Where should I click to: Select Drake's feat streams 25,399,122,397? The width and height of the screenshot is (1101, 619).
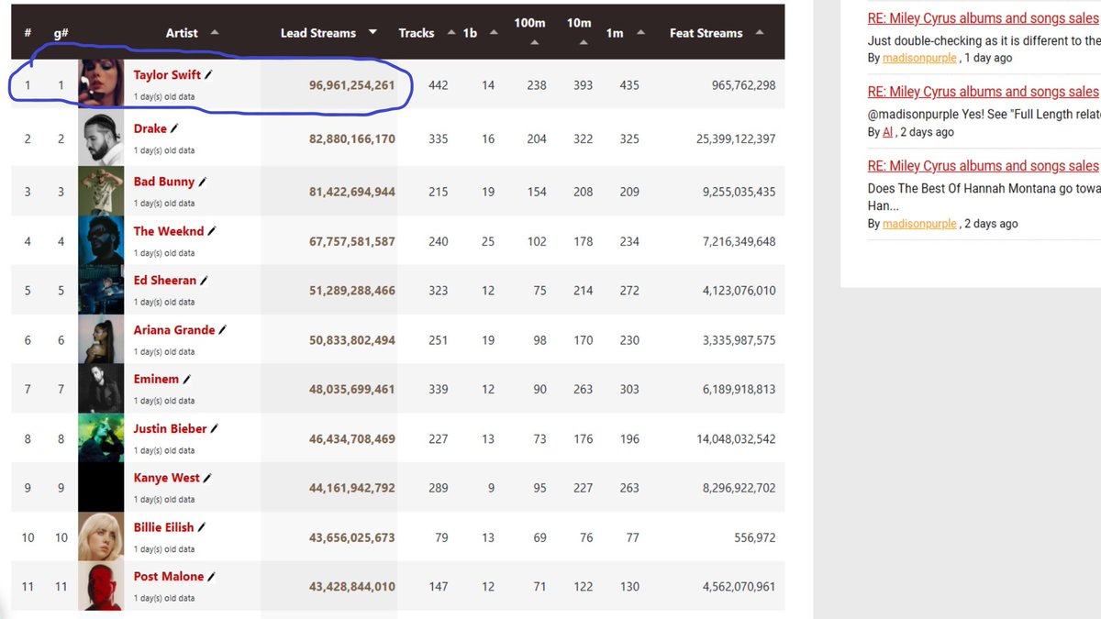coord(736,139)
